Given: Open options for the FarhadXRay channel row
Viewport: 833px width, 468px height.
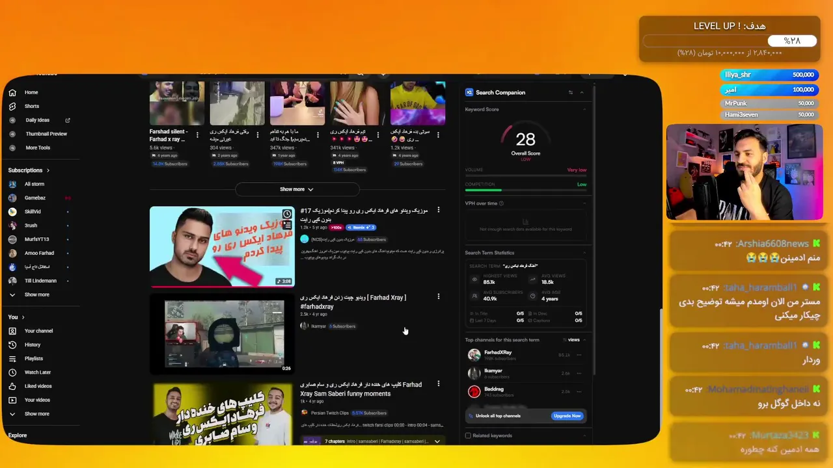Looking at the screenshot, I should pos(579,355).
